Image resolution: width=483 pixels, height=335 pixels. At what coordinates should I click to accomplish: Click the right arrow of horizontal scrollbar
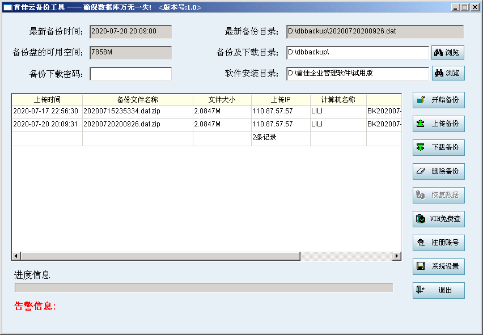click(x=397, y=256)
